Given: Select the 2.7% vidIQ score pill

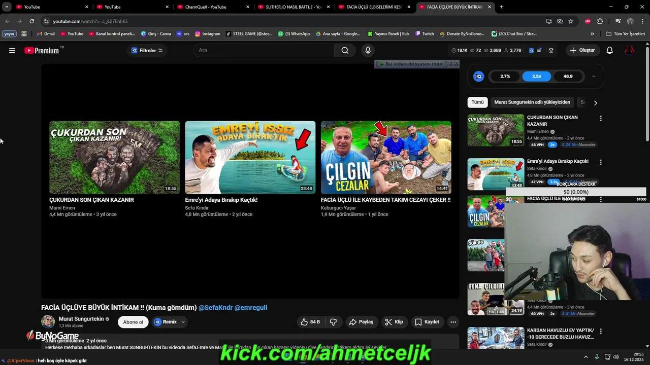Looking at the screenshot, I should 505,76.
